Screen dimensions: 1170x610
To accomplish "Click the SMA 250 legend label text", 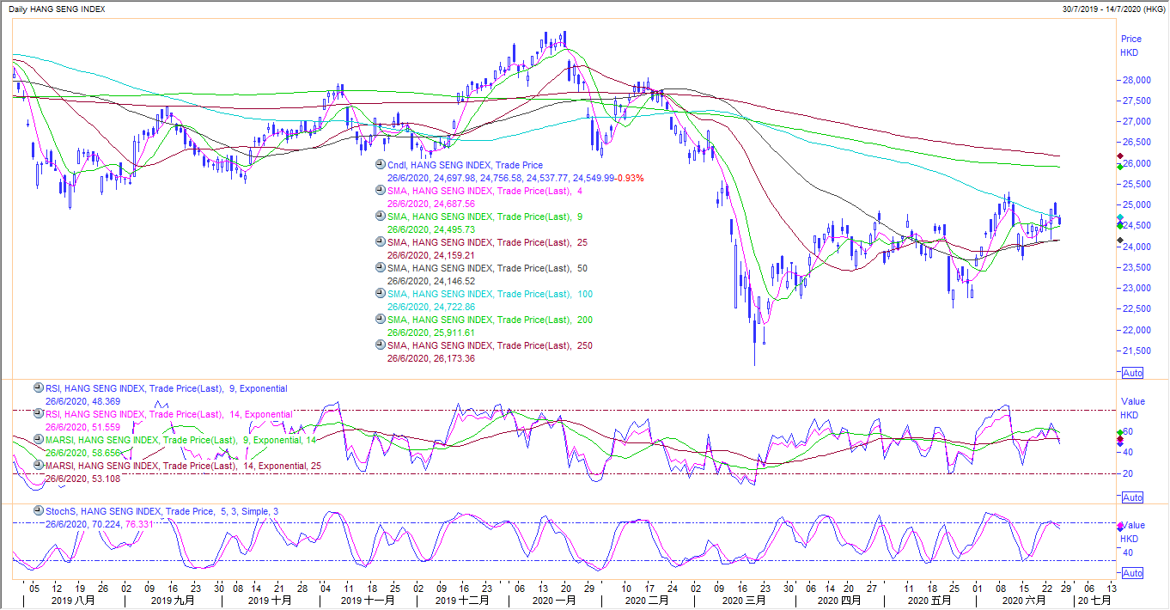I will coord(490,345).
